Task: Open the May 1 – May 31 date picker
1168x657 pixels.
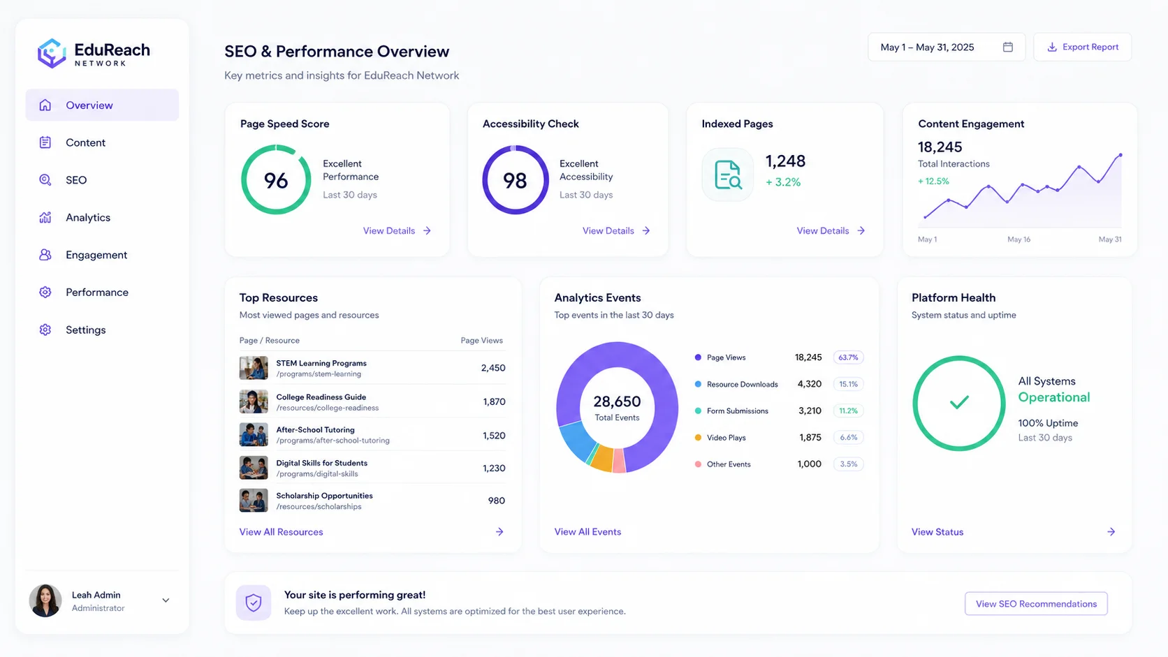Action: (x=946, y=47)
